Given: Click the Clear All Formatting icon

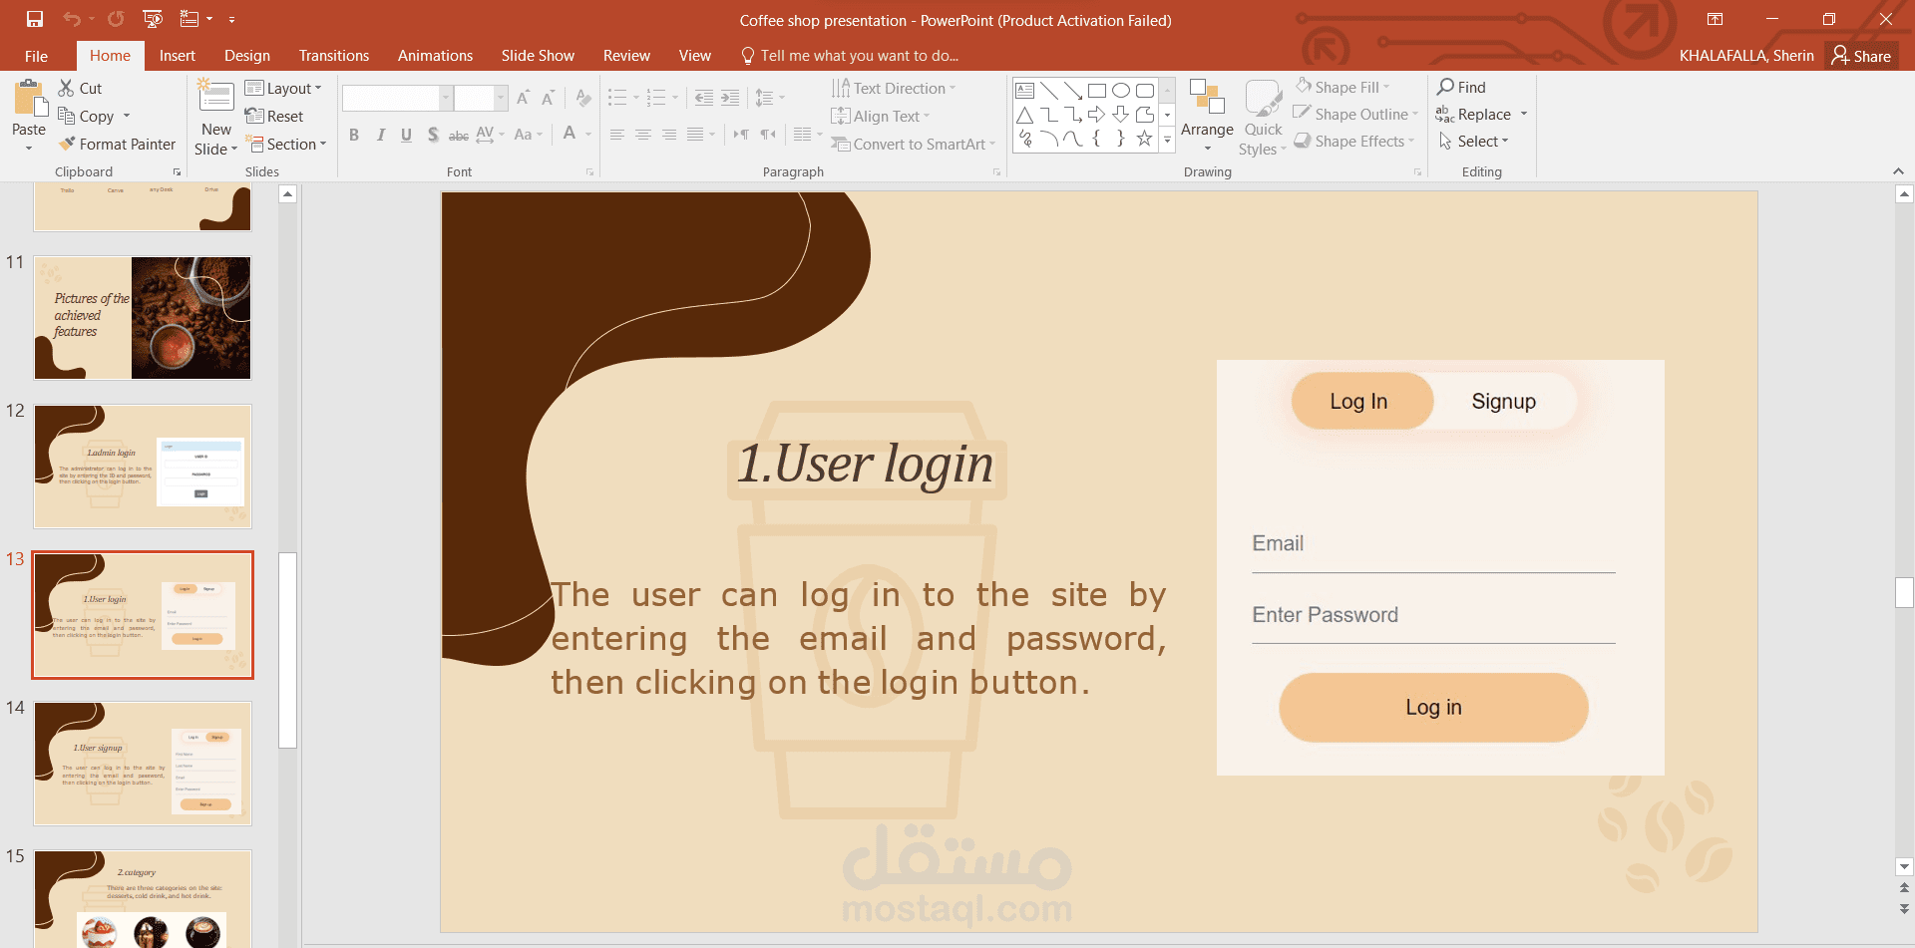Looking at the screenshot, I should click(x=583, y=98).
